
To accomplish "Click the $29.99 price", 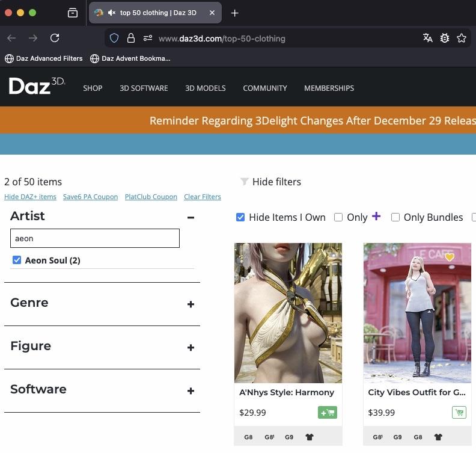I will 252,413.
